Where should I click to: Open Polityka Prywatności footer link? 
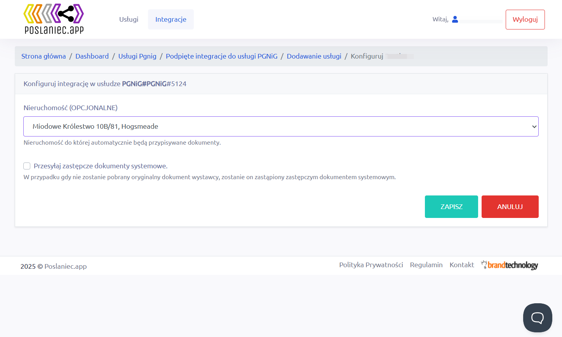(x=371, y=265)
